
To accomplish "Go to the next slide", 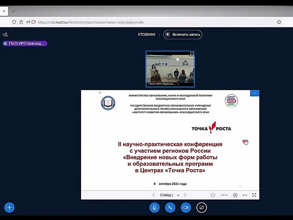I will click(x=185, y=195).
